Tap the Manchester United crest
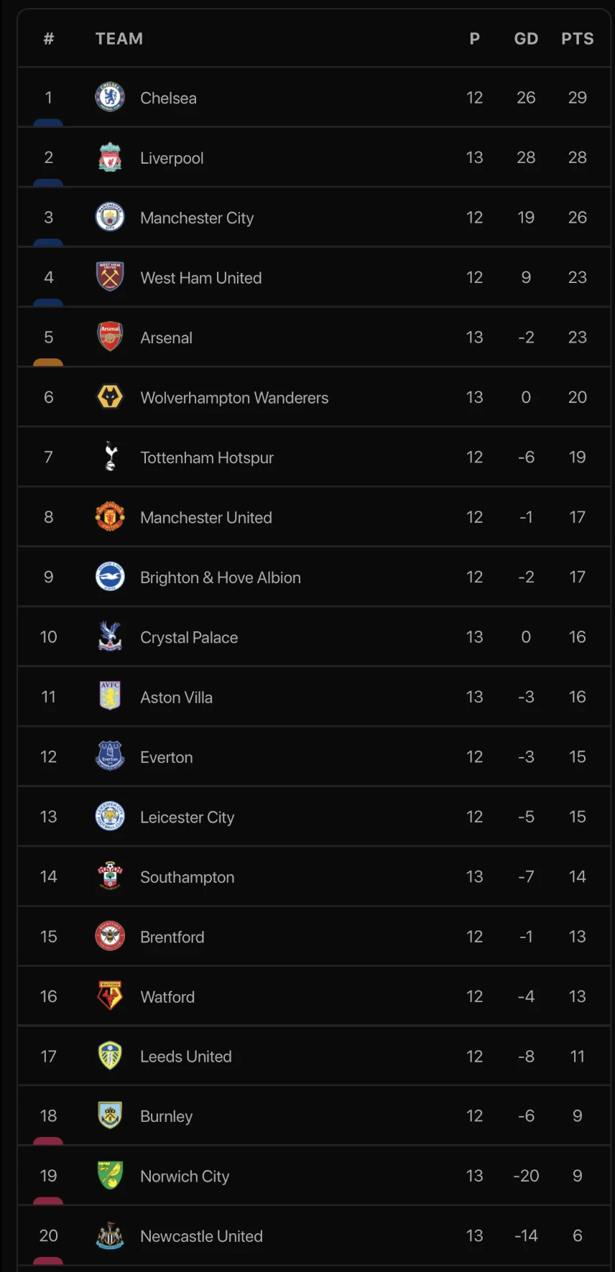 [110, 517]
